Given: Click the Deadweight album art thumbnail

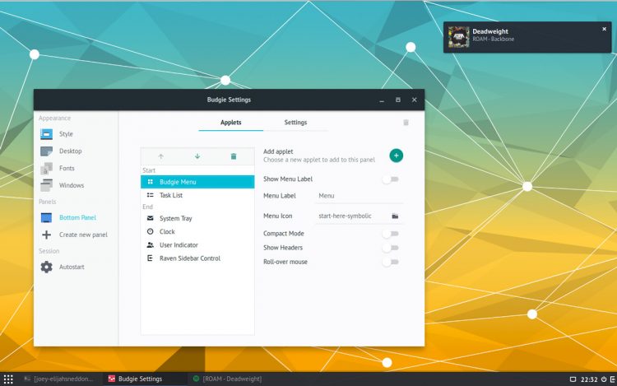Looking at the screenshot, I should 459,37.
